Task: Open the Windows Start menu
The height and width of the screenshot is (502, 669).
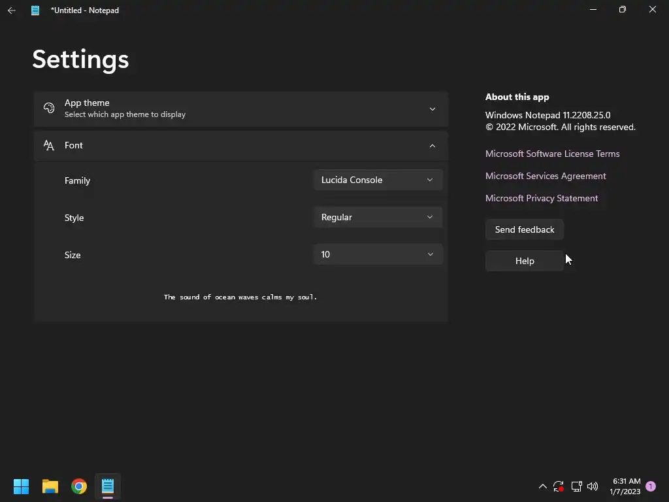Action: coord(22,486)
